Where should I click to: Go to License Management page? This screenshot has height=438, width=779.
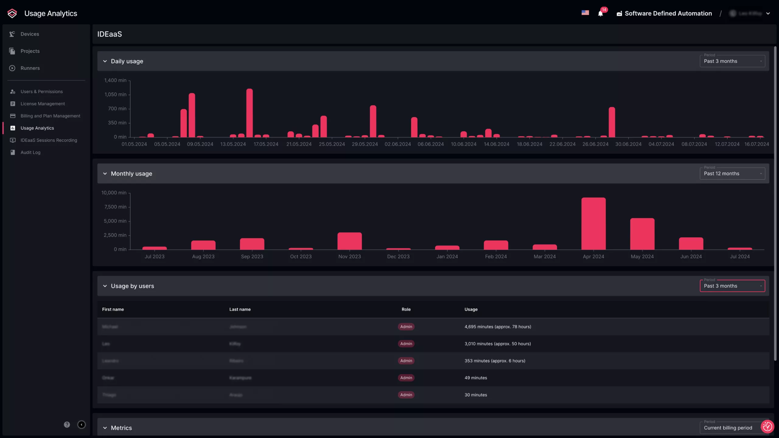tap(43, 104)
